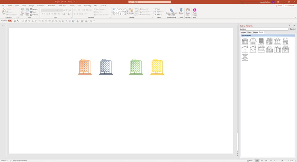Click in the MLC Assets search field

point(264,29)
